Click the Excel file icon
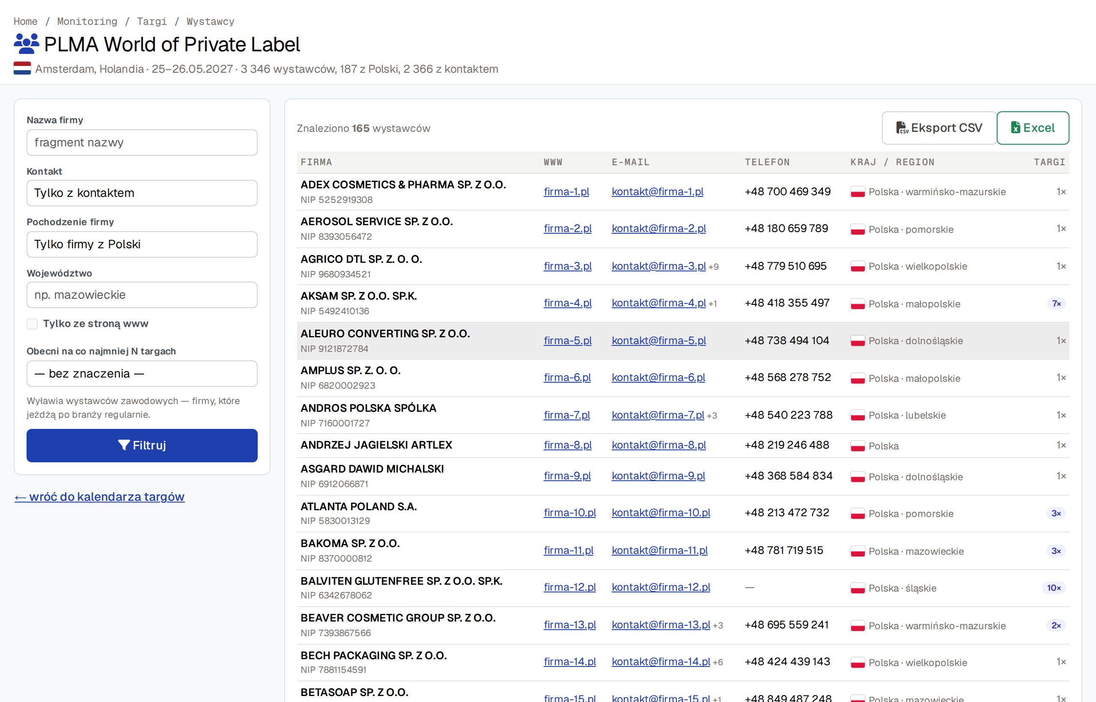 click(1016, 128)
